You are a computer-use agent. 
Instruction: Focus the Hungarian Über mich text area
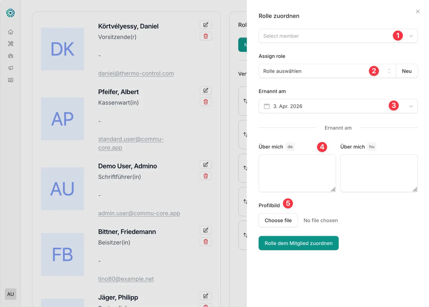[379, 173]
